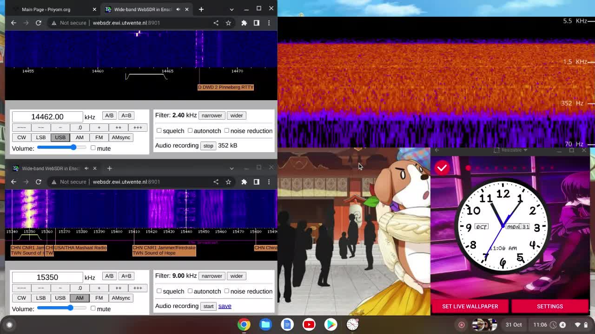Adjust volume slider in top WebSDR

tap(62, 148)
